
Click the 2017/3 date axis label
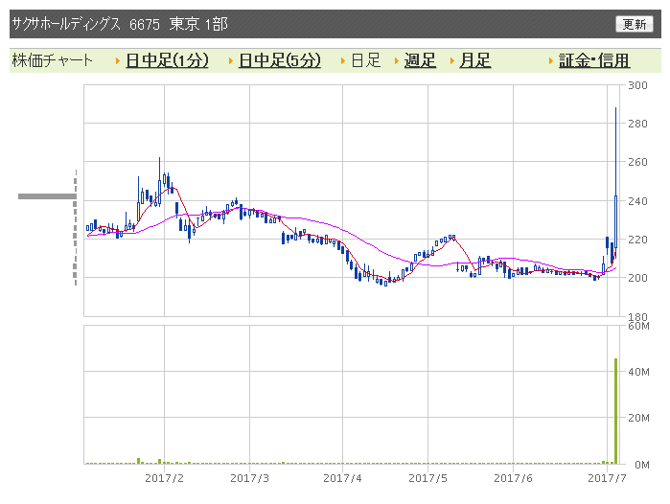coord(249,478)
